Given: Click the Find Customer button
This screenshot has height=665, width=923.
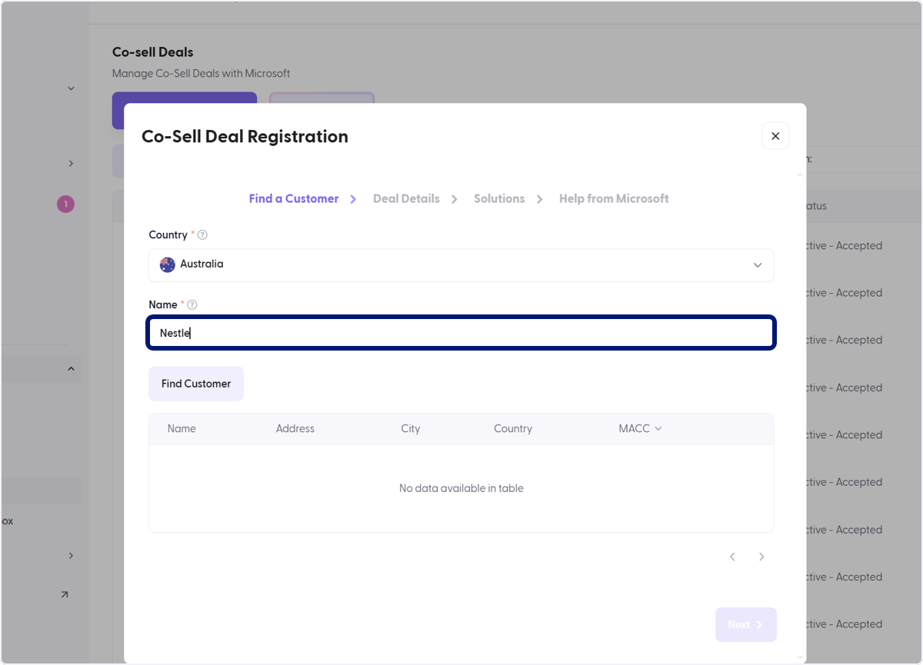Looking at the screenshot, I should click(x=196, y=384).
